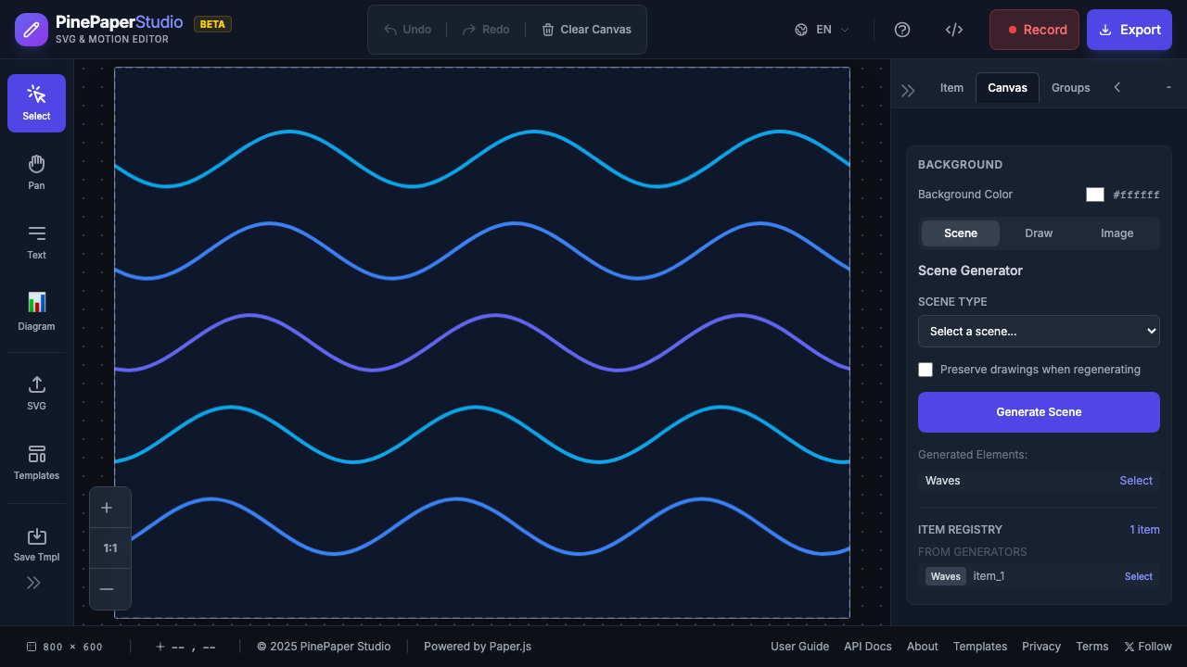Enable Preserve drawings when regenerating
The height and width of the screenshot is (667, 1187).
click(925, 369)
